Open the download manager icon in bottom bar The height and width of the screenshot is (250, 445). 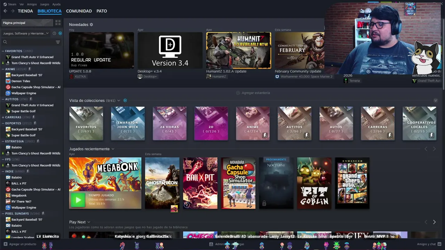211,244
